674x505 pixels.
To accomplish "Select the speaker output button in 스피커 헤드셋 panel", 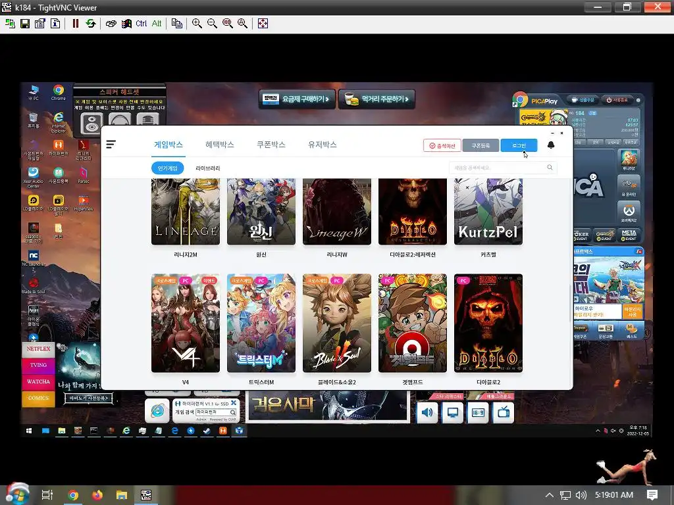I will (x=92, y=123).
